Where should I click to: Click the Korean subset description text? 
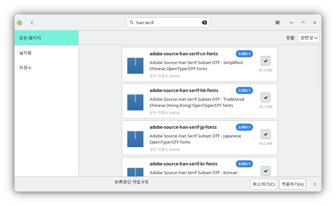point(194,173)
